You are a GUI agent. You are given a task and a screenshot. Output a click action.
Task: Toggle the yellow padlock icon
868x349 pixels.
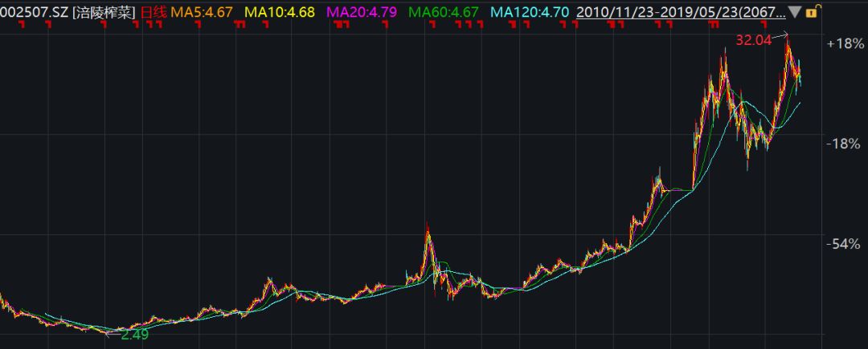pyautogui.click(x=812, y=11)
